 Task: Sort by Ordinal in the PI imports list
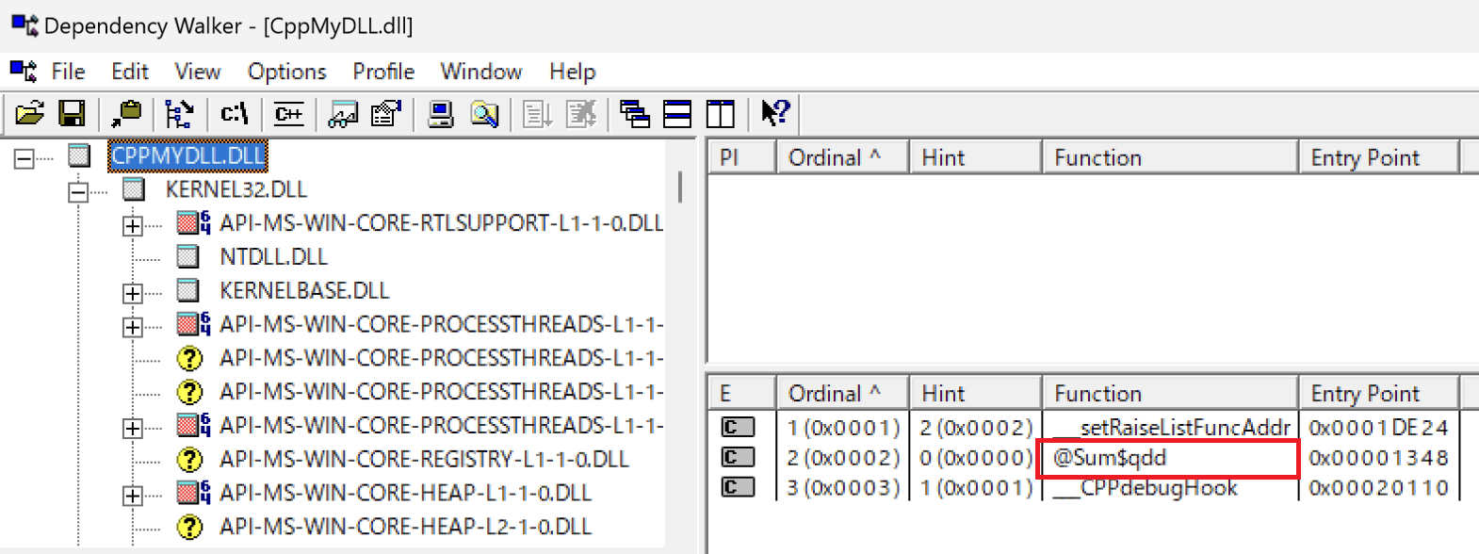point(842,157)
